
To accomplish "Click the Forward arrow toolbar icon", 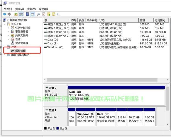I will point(9,14).
